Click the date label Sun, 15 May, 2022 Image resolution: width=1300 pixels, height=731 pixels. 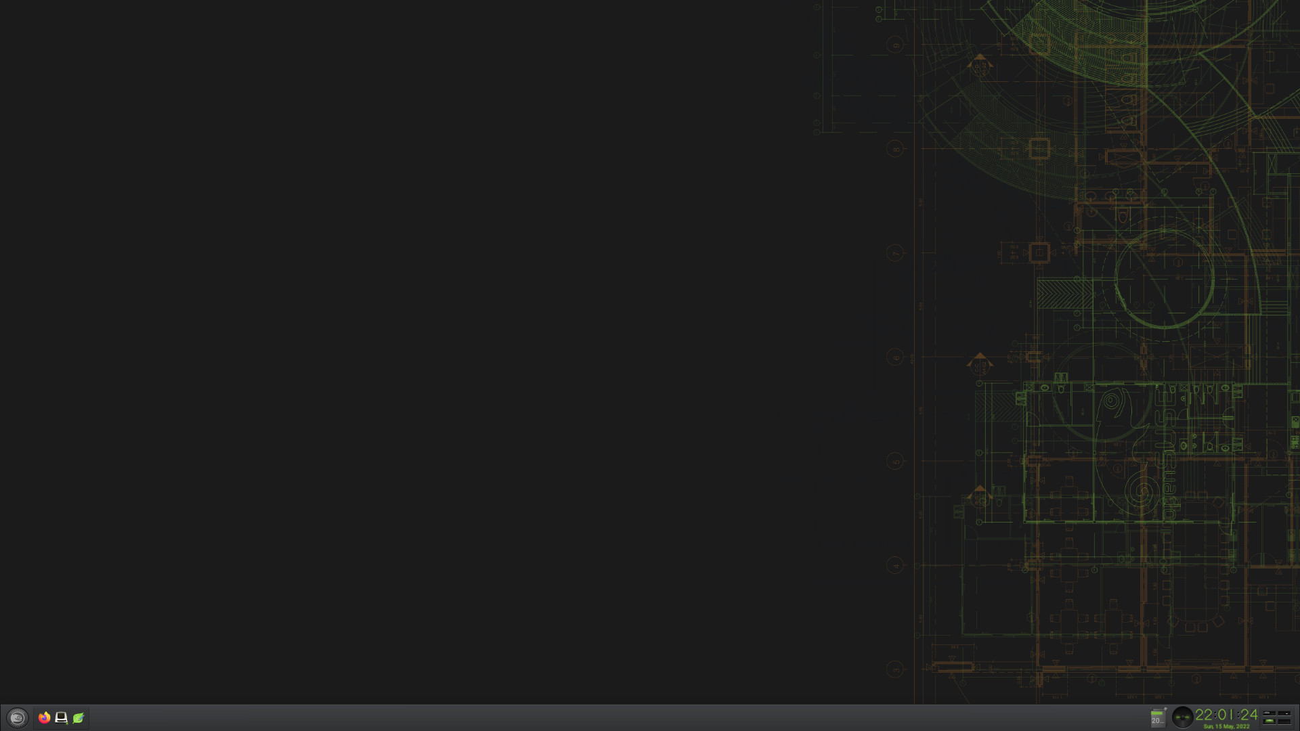point(1226,726)
